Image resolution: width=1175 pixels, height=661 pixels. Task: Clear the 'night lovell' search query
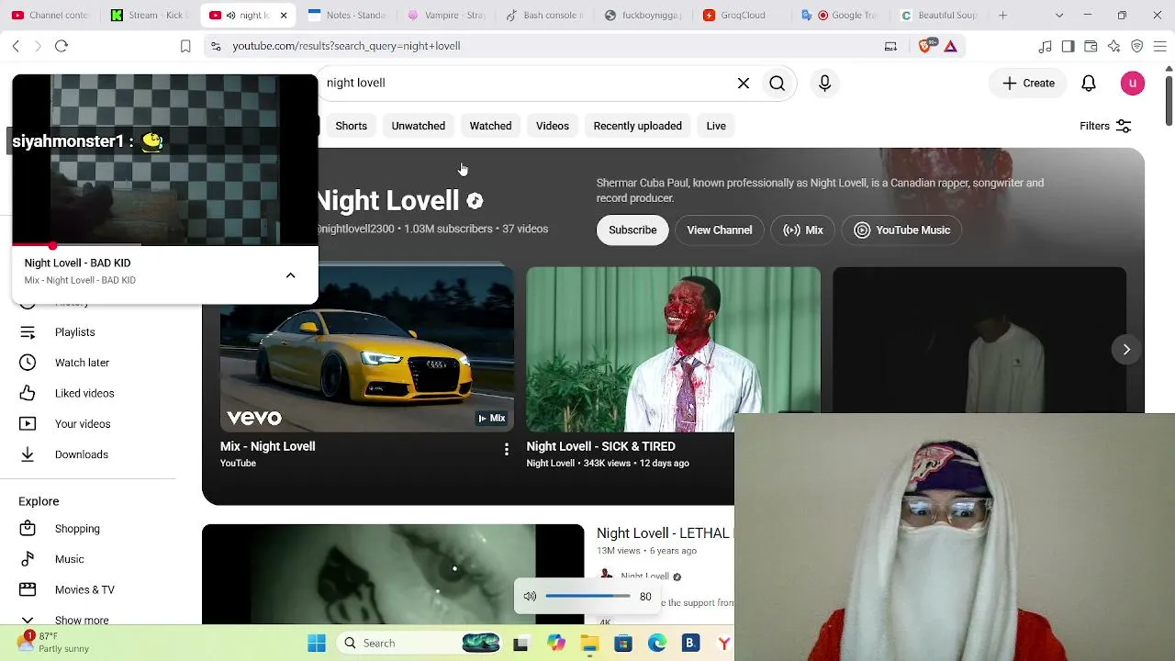pyautogui.click(x=744, y=84)
